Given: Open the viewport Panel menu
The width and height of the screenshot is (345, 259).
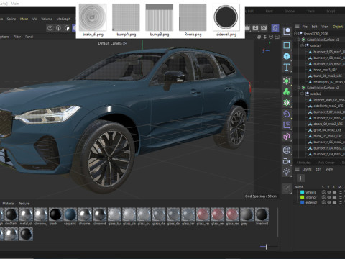Looking at the screenshot, I should pos(29,37).
